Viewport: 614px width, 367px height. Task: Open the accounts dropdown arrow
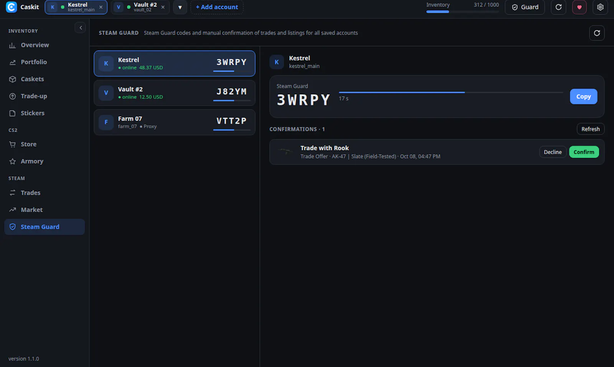(180, 7)
